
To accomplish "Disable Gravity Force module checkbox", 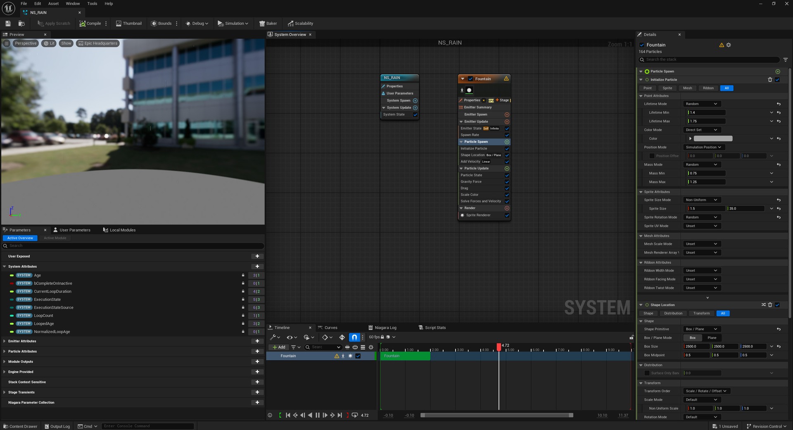I will click(x=507, y=182).
